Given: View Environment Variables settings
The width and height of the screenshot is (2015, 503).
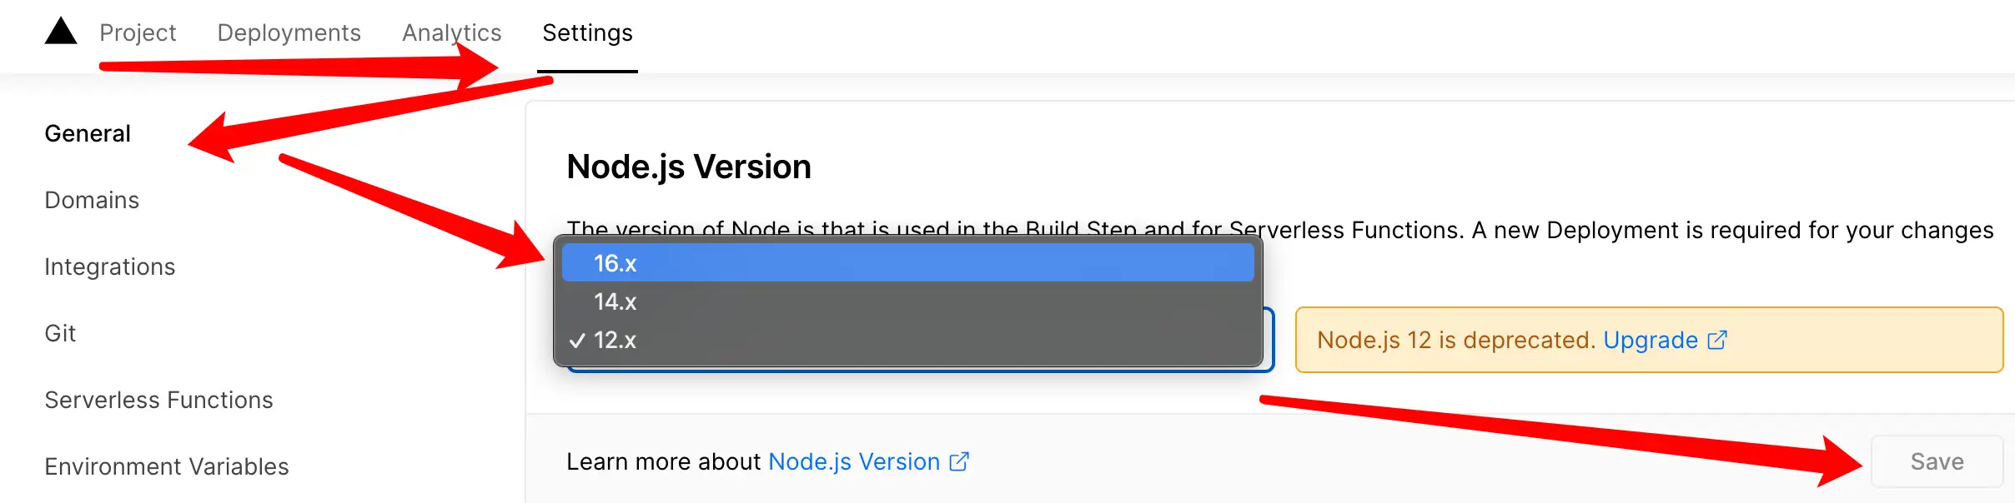Looking at the screenshot, I should (167, 466).
